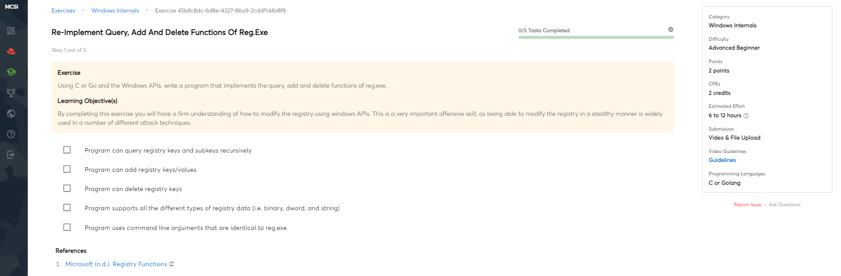Click the Estimated Effort help icon
841x276 pixels.
746,116
